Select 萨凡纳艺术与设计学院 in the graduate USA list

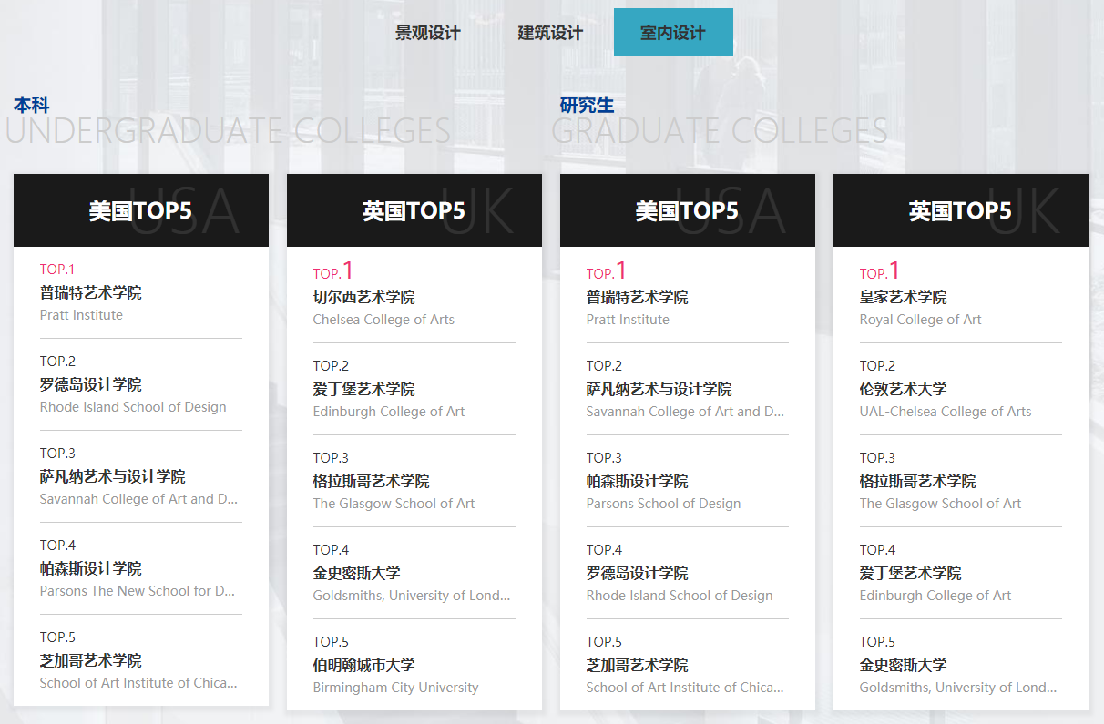tap(659, 390)
